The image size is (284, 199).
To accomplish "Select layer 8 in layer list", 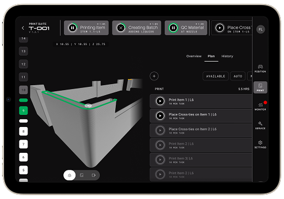I will 23,131.
